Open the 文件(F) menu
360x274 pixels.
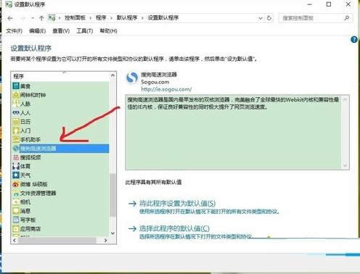point(14,31)
